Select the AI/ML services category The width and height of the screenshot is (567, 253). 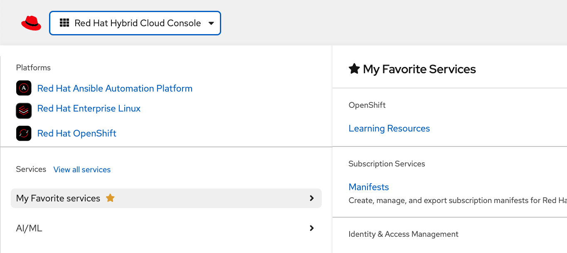[29, 228]
